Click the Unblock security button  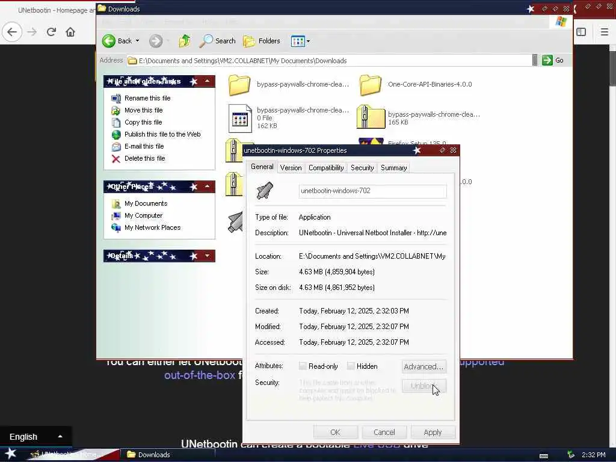coord(424,386)
